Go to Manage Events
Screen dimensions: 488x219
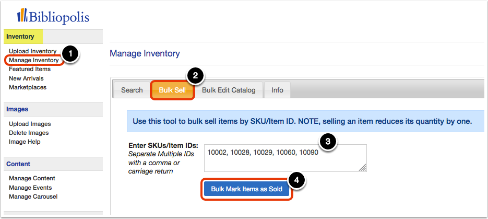(x=30, y=188)
